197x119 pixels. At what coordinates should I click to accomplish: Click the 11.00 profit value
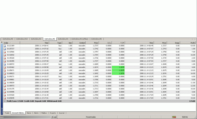[x=193, y=83]
